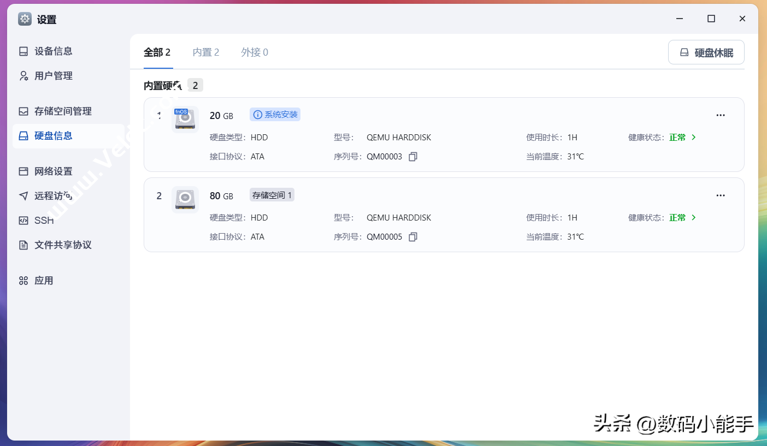The width and height of the screenshot is (767, 446).
Task: Click the 存储空间 1 tag
Action: pos(272,195)
